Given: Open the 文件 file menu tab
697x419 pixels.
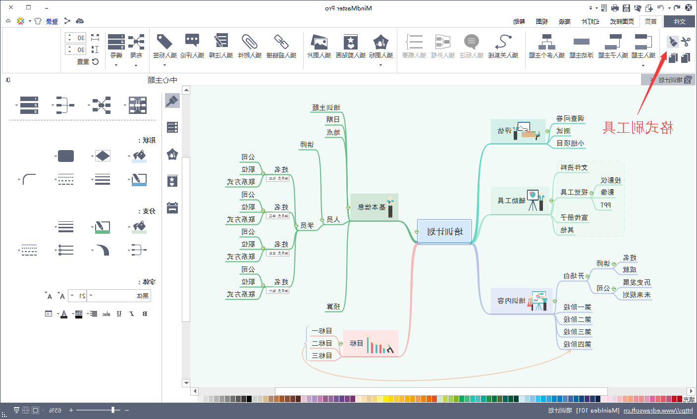Looking at the screenshot, I should 680,21.
